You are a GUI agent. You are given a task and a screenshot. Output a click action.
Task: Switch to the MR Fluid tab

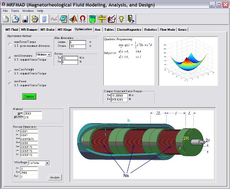click(x=11, y=30)
